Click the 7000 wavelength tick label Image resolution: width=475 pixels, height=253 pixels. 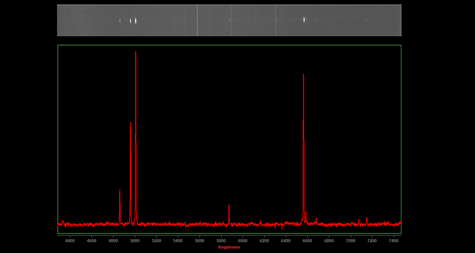[x=350, y=240]
